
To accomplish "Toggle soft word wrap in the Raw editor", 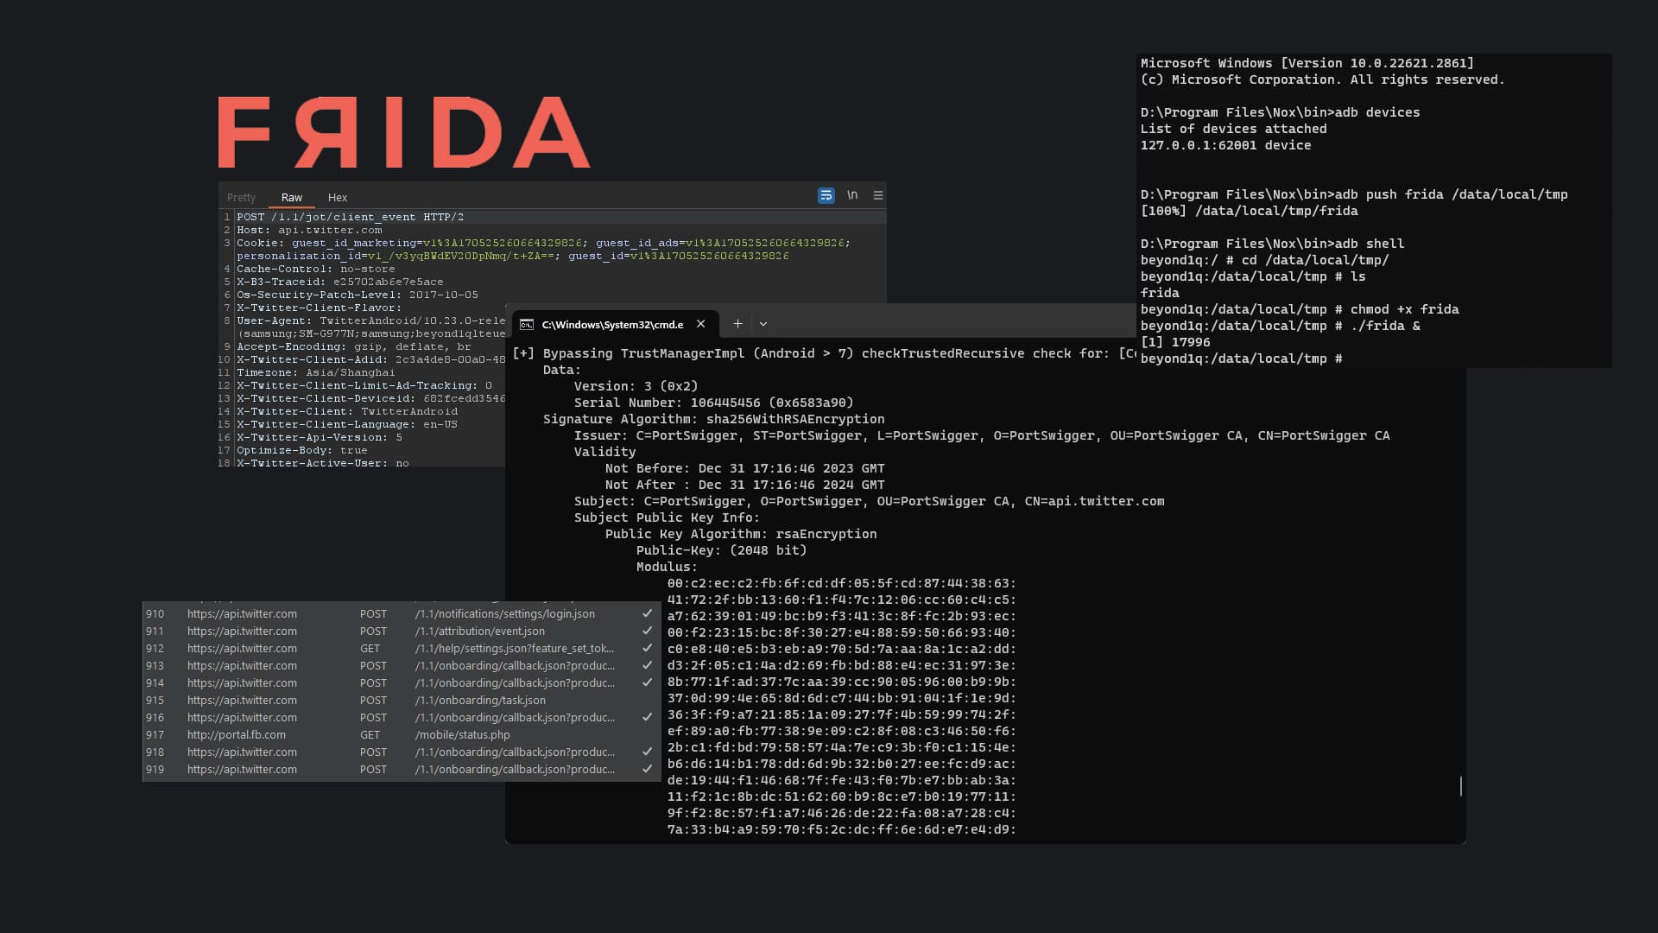I will 827,195.
